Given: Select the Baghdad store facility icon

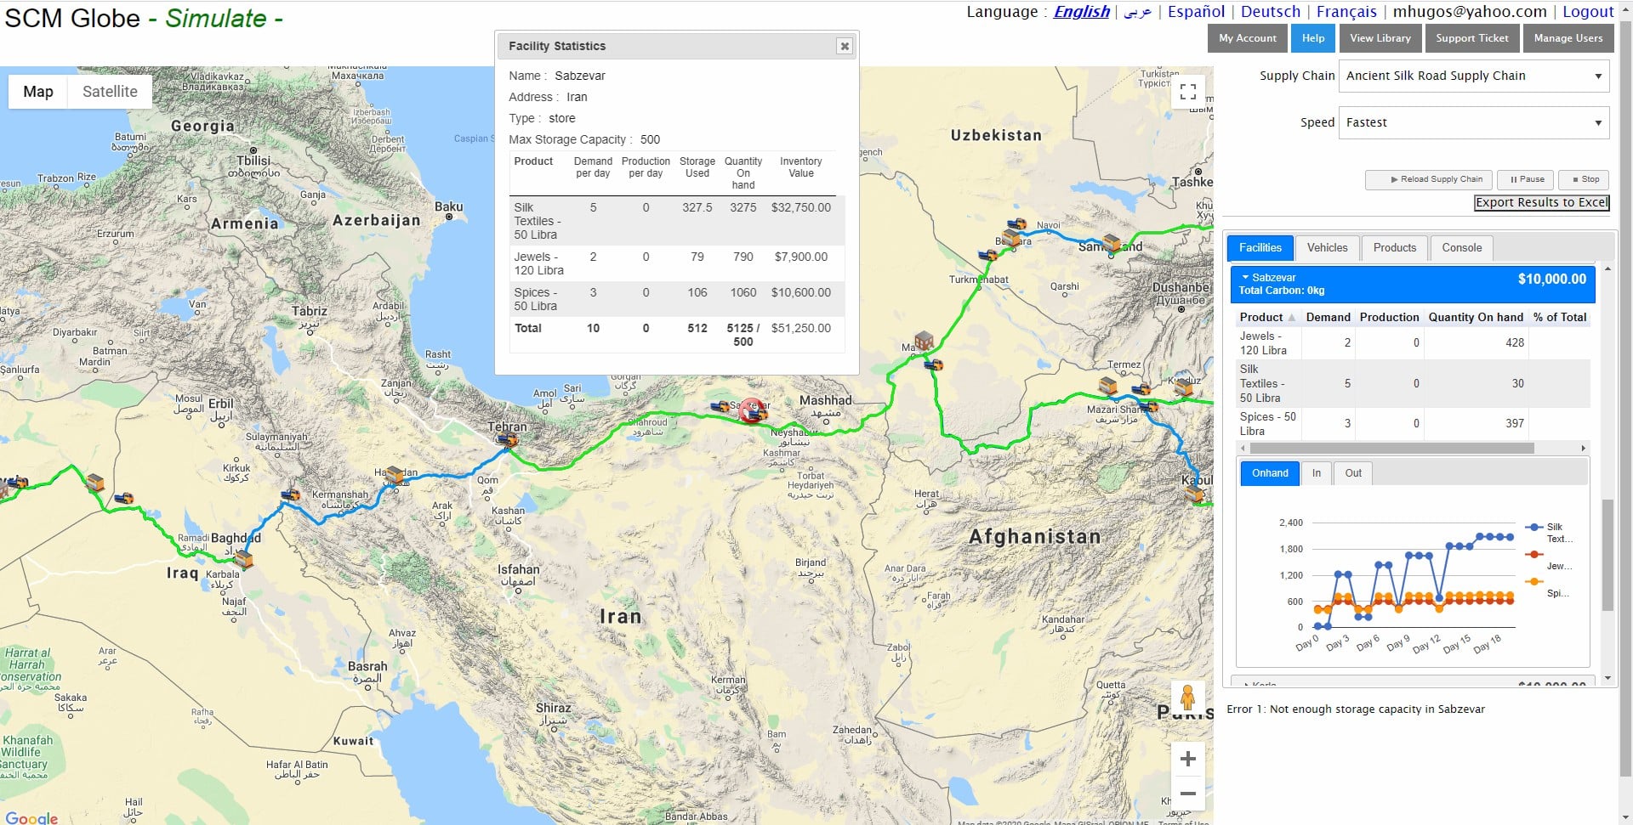Looking at the screenshot, I should pos(243,558).
